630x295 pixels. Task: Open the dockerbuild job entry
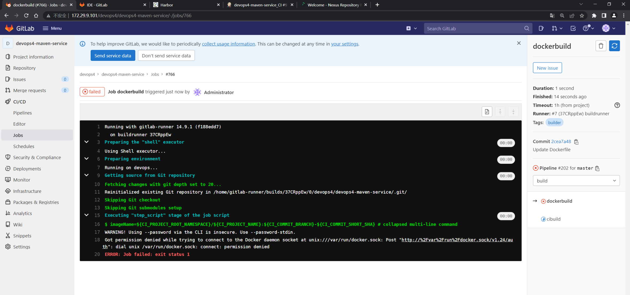point(559,201)
